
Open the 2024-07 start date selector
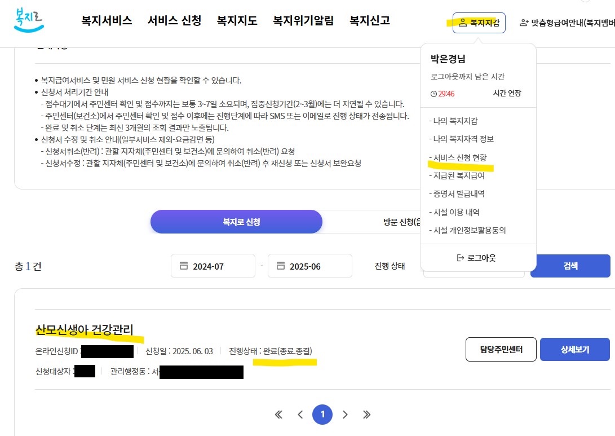[x=213, y=266]
